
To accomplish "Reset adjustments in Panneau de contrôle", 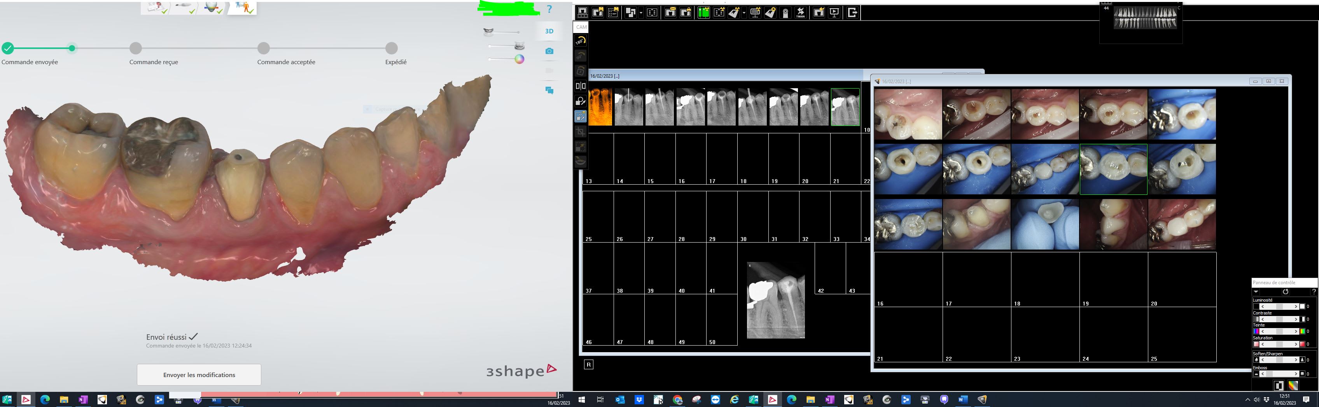I will (x=1285, y=292).
